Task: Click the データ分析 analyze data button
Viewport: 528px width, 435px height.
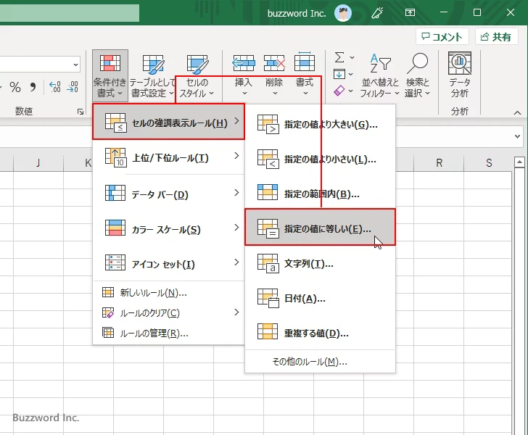Action: click(460, 75)
